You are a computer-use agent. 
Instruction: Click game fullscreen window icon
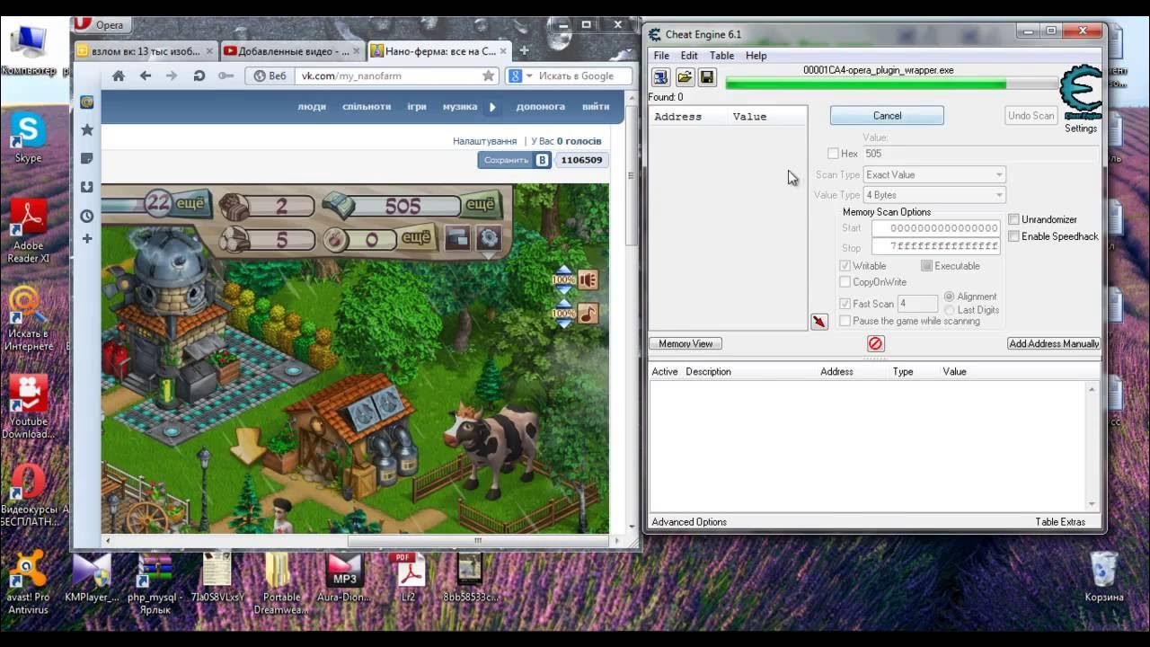click(x=457, y=238)
